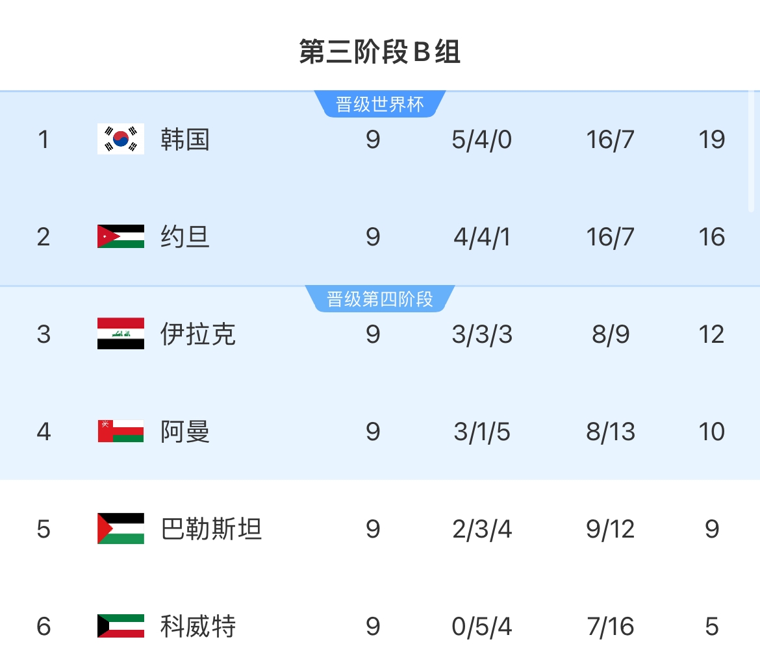Click the Palestine flag icon

point(121,529)
